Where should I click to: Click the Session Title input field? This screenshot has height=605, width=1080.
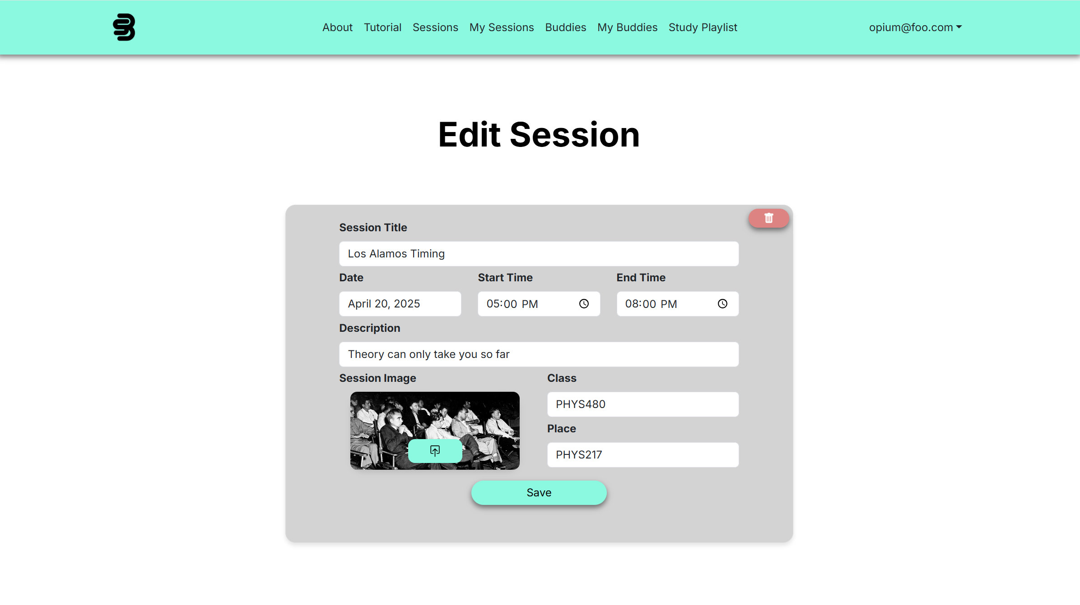539,253
